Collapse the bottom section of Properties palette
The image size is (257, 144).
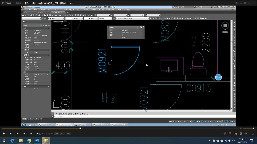tap(49, 86)
